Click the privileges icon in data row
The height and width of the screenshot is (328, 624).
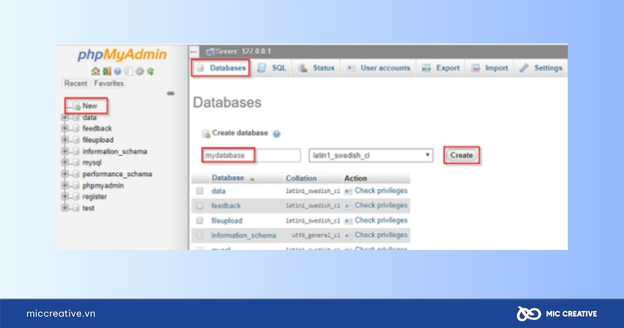tap(348, 191)
